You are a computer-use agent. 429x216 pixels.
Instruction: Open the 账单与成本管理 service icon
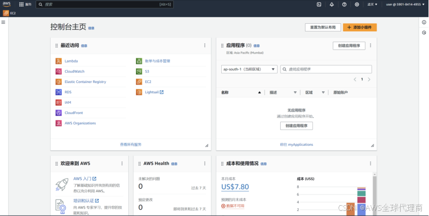(139, 61)
